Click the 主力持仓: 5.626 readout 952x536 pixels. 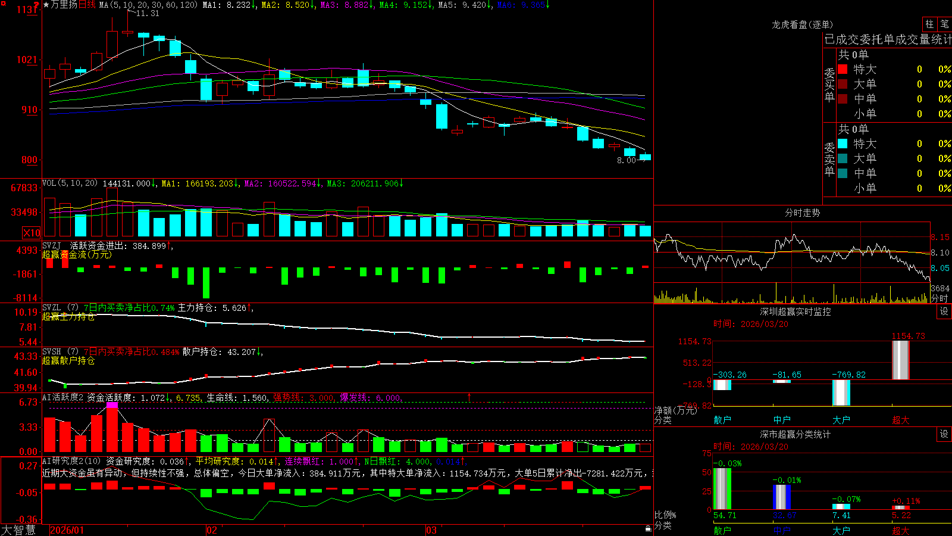pyautogui.click(x=216, y=308)
